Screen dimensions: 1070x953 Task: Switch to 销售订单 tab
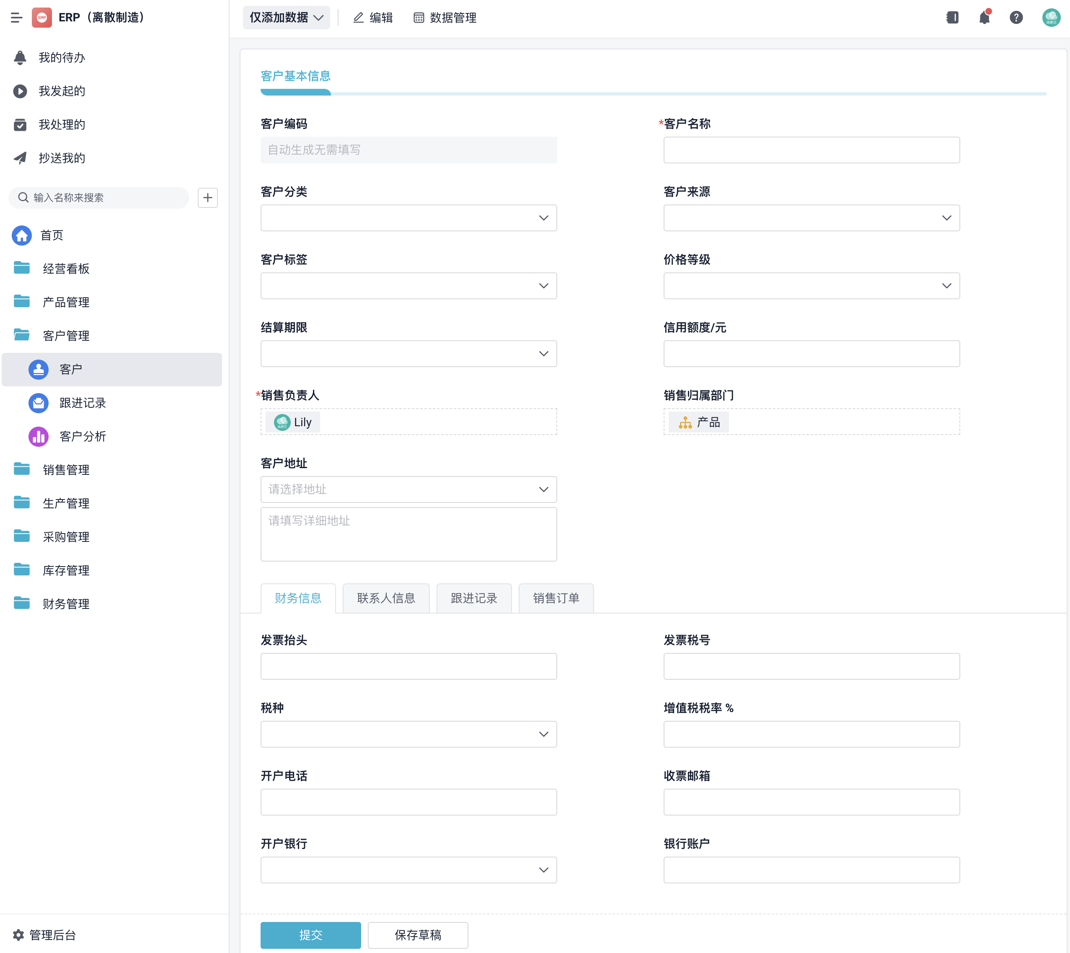click(556, 598)
